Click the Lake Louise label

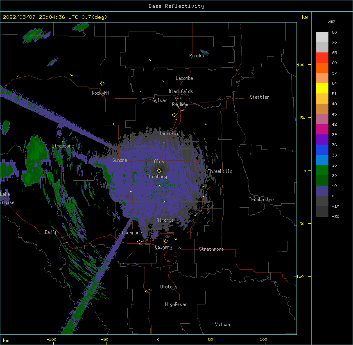coord(7,198)
